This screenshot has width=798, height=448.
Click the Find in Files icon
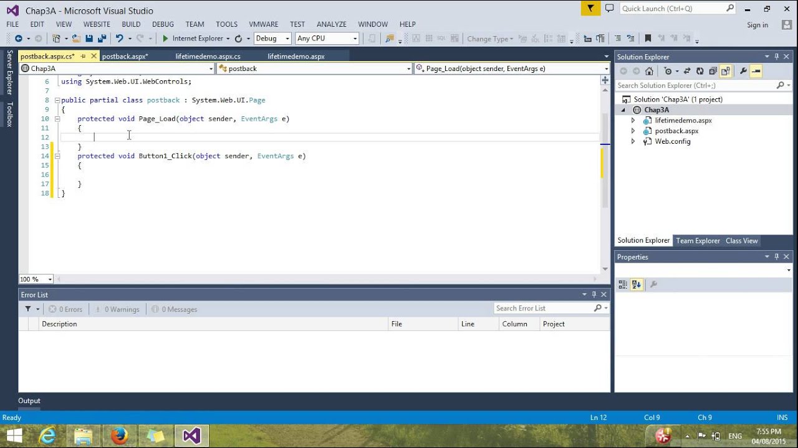click(390, 39)
